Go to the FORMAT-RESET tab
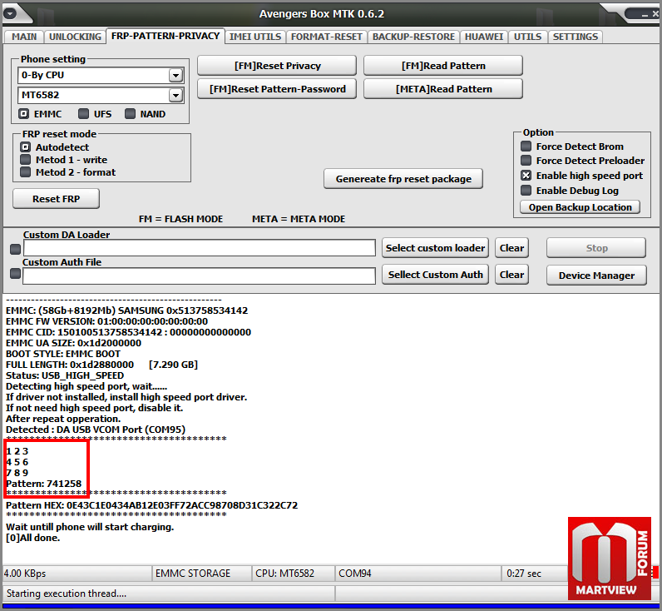The height and width of the screenshot is (611, 662). 326,37
